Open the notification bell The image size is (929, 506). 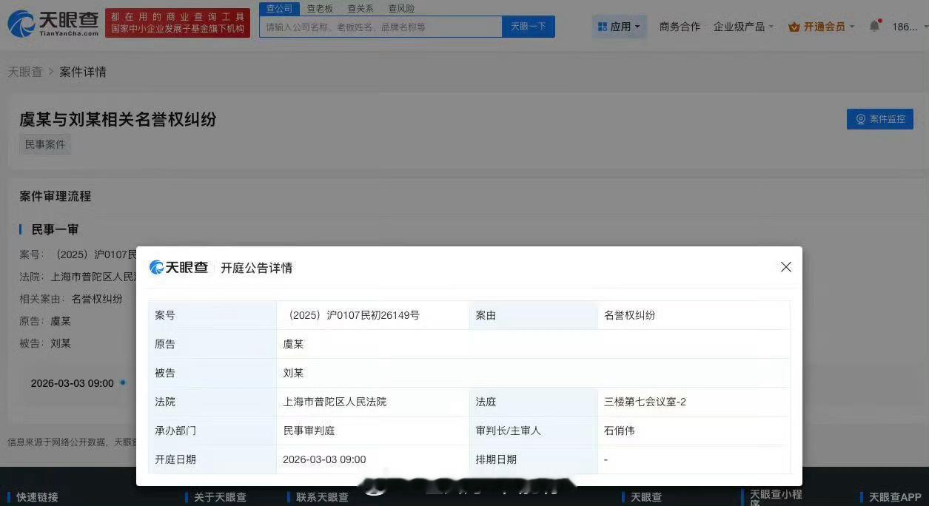(876, 24)
